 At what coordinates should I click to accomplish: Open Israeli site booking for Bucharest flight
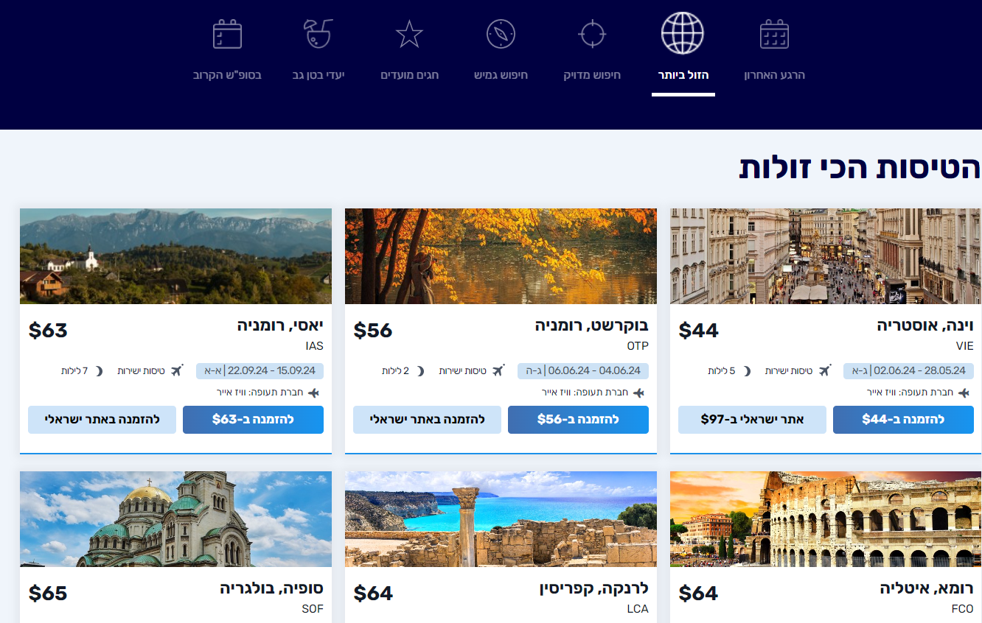click(x=427, y=420)
